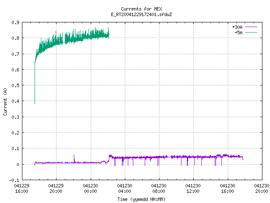Image resolution: width=270 pixels, height=203 pixels.
Task: Click the purple +30A legend line sample
Action: [x=251, y=27]
